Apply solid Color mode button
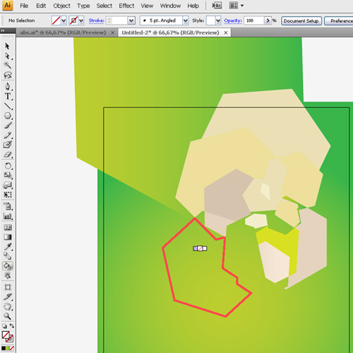This screenshot has width=353, height=353. coord(4,348)
